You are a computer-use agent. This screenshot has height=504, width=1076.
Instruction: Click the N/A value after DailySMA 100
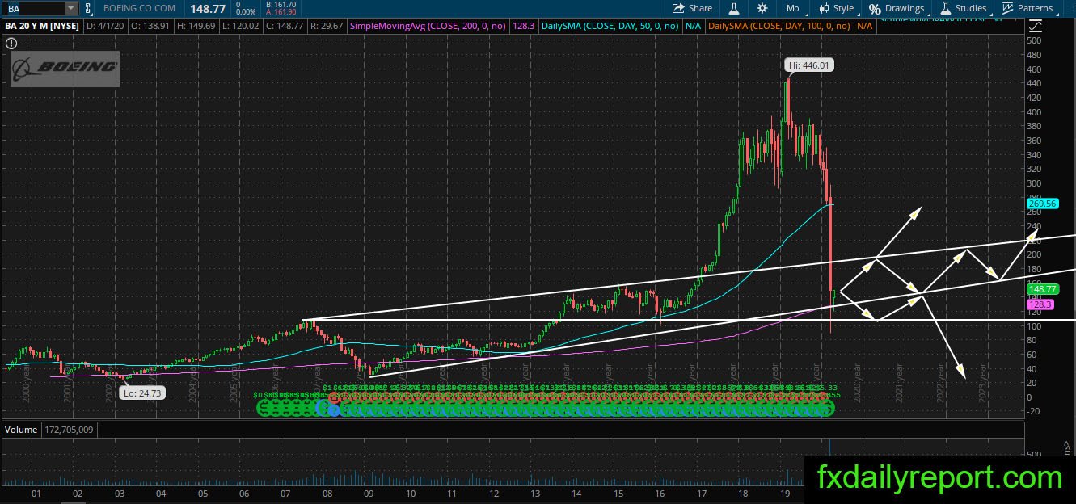864,26
